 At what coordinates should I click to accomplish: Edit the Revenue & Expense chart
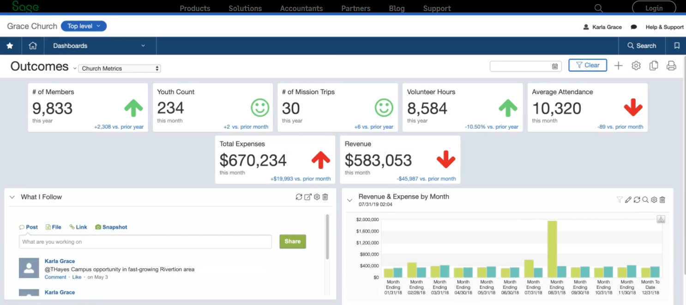click(628, 200)
